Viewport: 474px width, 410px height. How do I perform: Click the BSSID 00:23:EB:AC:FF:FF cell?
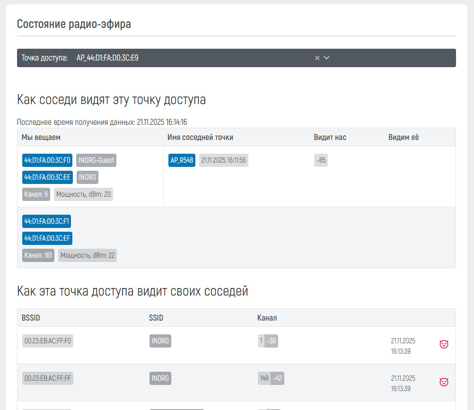tap(48, 378)
